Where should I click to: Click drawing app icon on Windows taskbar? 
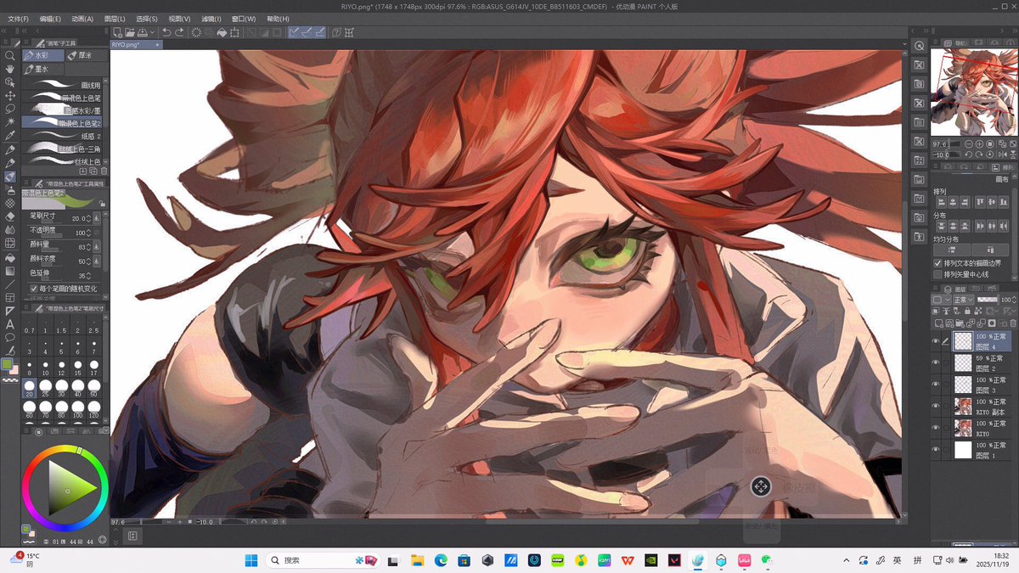coord(696,560)
